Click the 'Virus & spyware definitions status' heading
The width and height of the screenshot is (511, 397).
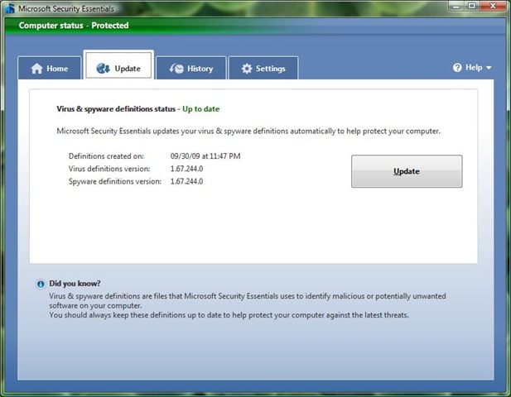[x=116, y=109]
